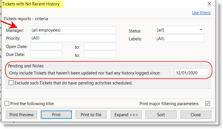
Task: Click the Close button at bottom
Action: [x=196, y=115]
